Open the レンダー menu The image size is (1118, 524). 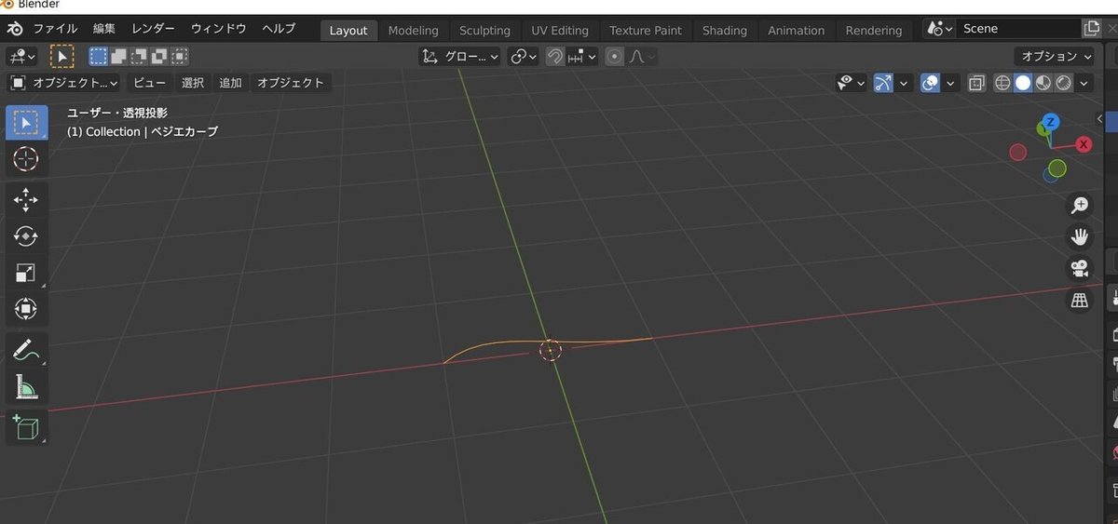(154, 29)
